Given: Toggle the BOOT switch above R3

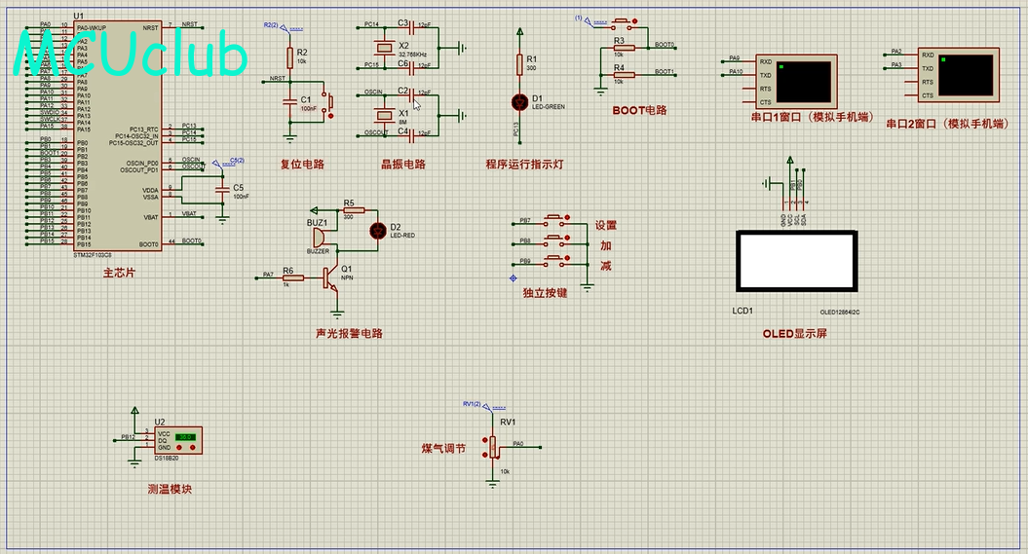Looking at the screenshot, I should click(624, 25).
